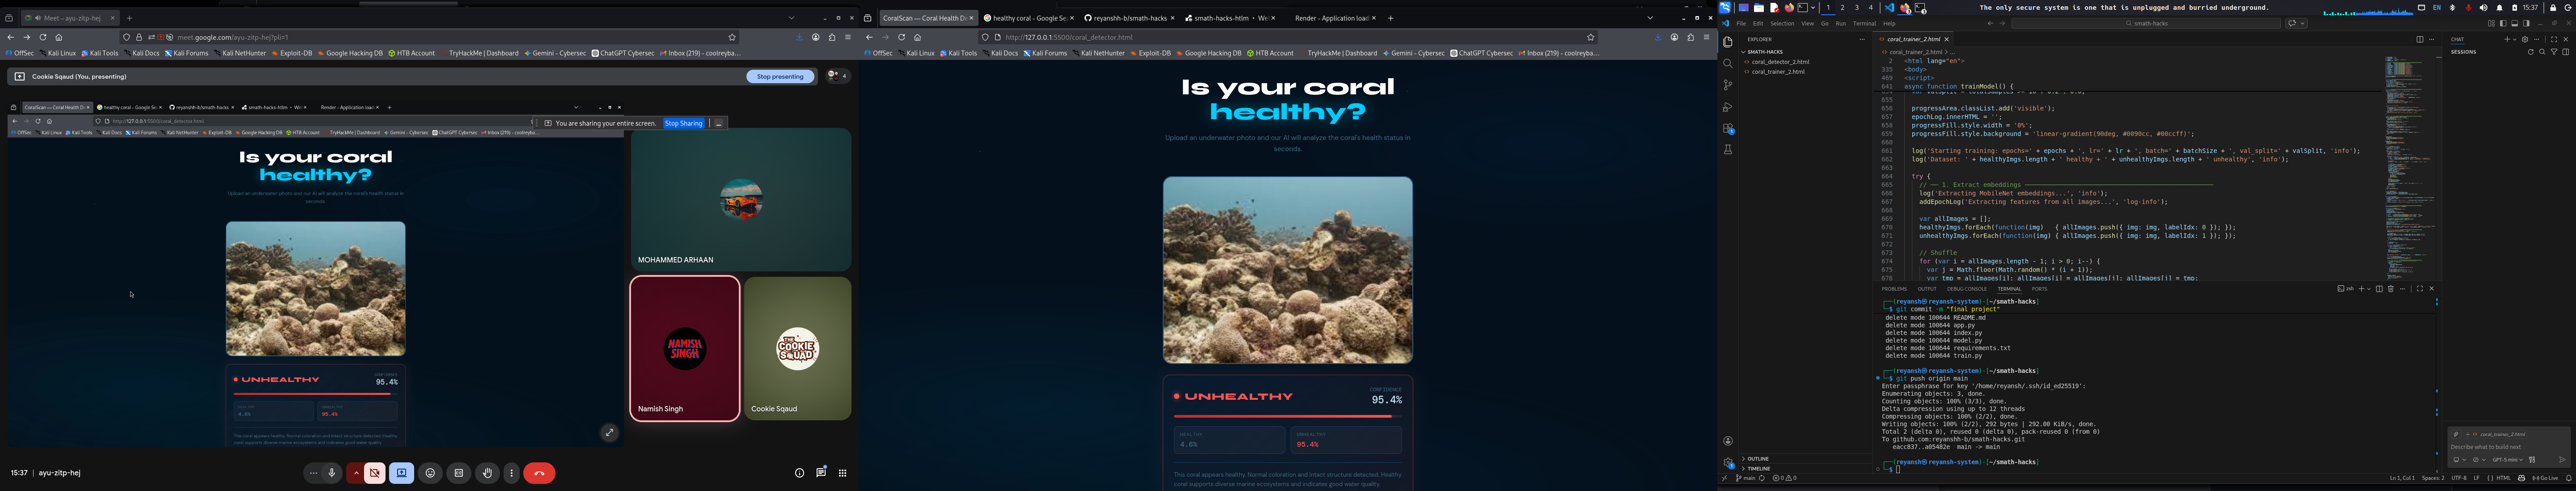Screen dimensions: 2576x491
Task: Toggle closed captions in Meet
Action: (x=459, y=473)
